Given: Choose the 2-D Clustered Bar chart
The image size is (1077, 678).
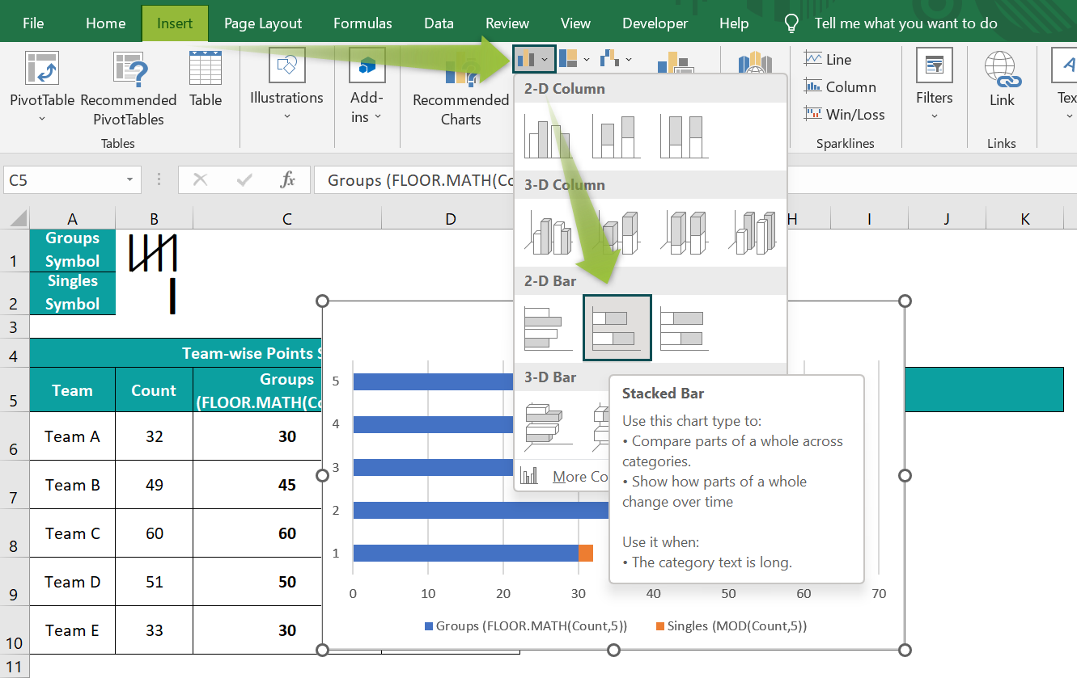Looking at the screenshot, I should 548,328.
